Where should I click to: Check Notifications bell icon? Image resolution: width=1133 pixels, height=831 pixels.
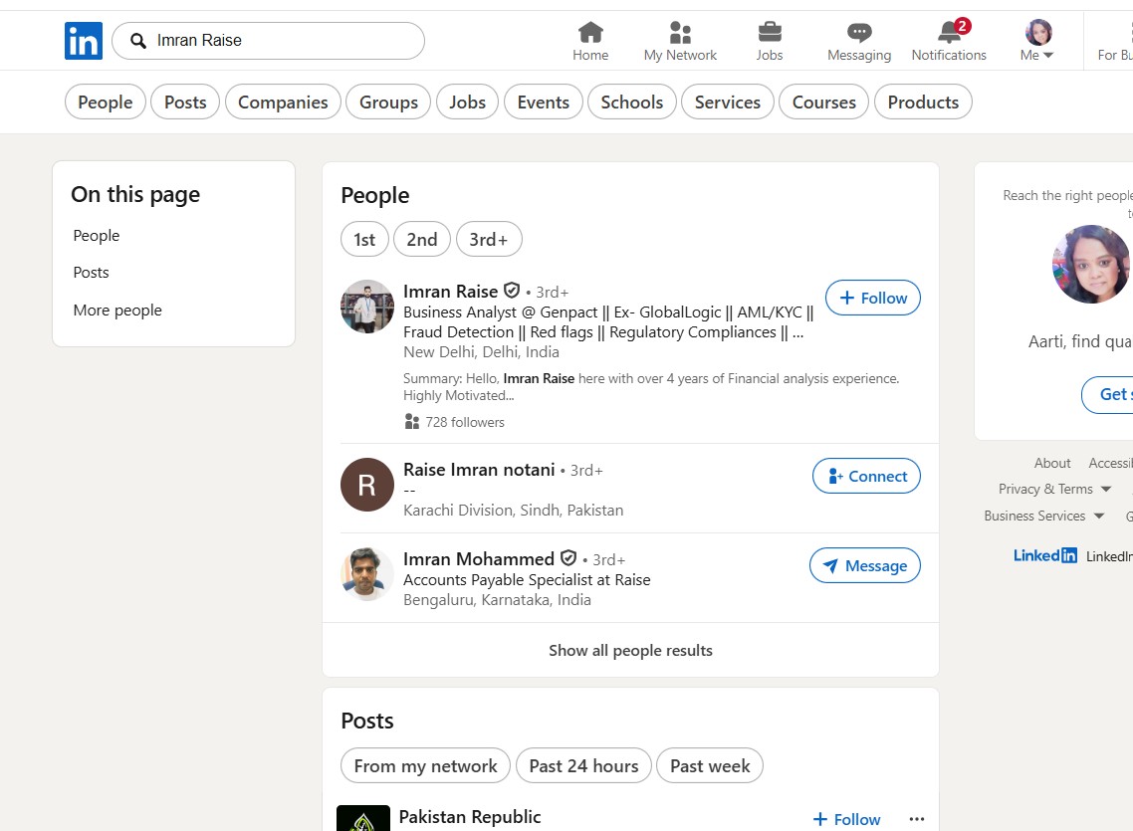point(949,33)
